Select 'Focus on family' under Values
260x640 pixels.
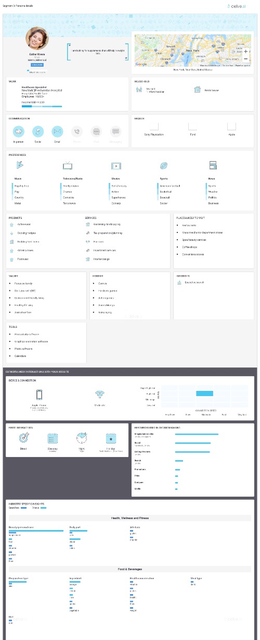click(24, 283)
